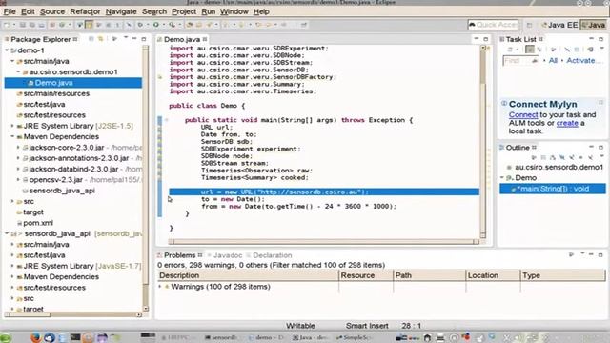Viewport: 610px width, 343px height.
Task: Switch to the Java perspective
Action: 593,25
